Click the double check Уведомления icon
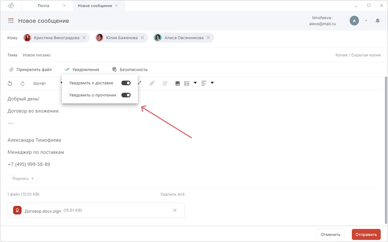 pyautogui.click(x=67, y=69)
